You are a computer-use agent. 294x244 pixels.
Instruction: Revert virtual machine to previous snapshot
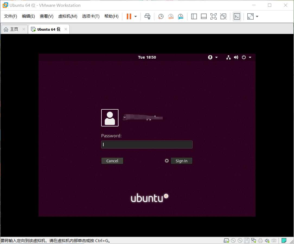(x=171, y=16)
